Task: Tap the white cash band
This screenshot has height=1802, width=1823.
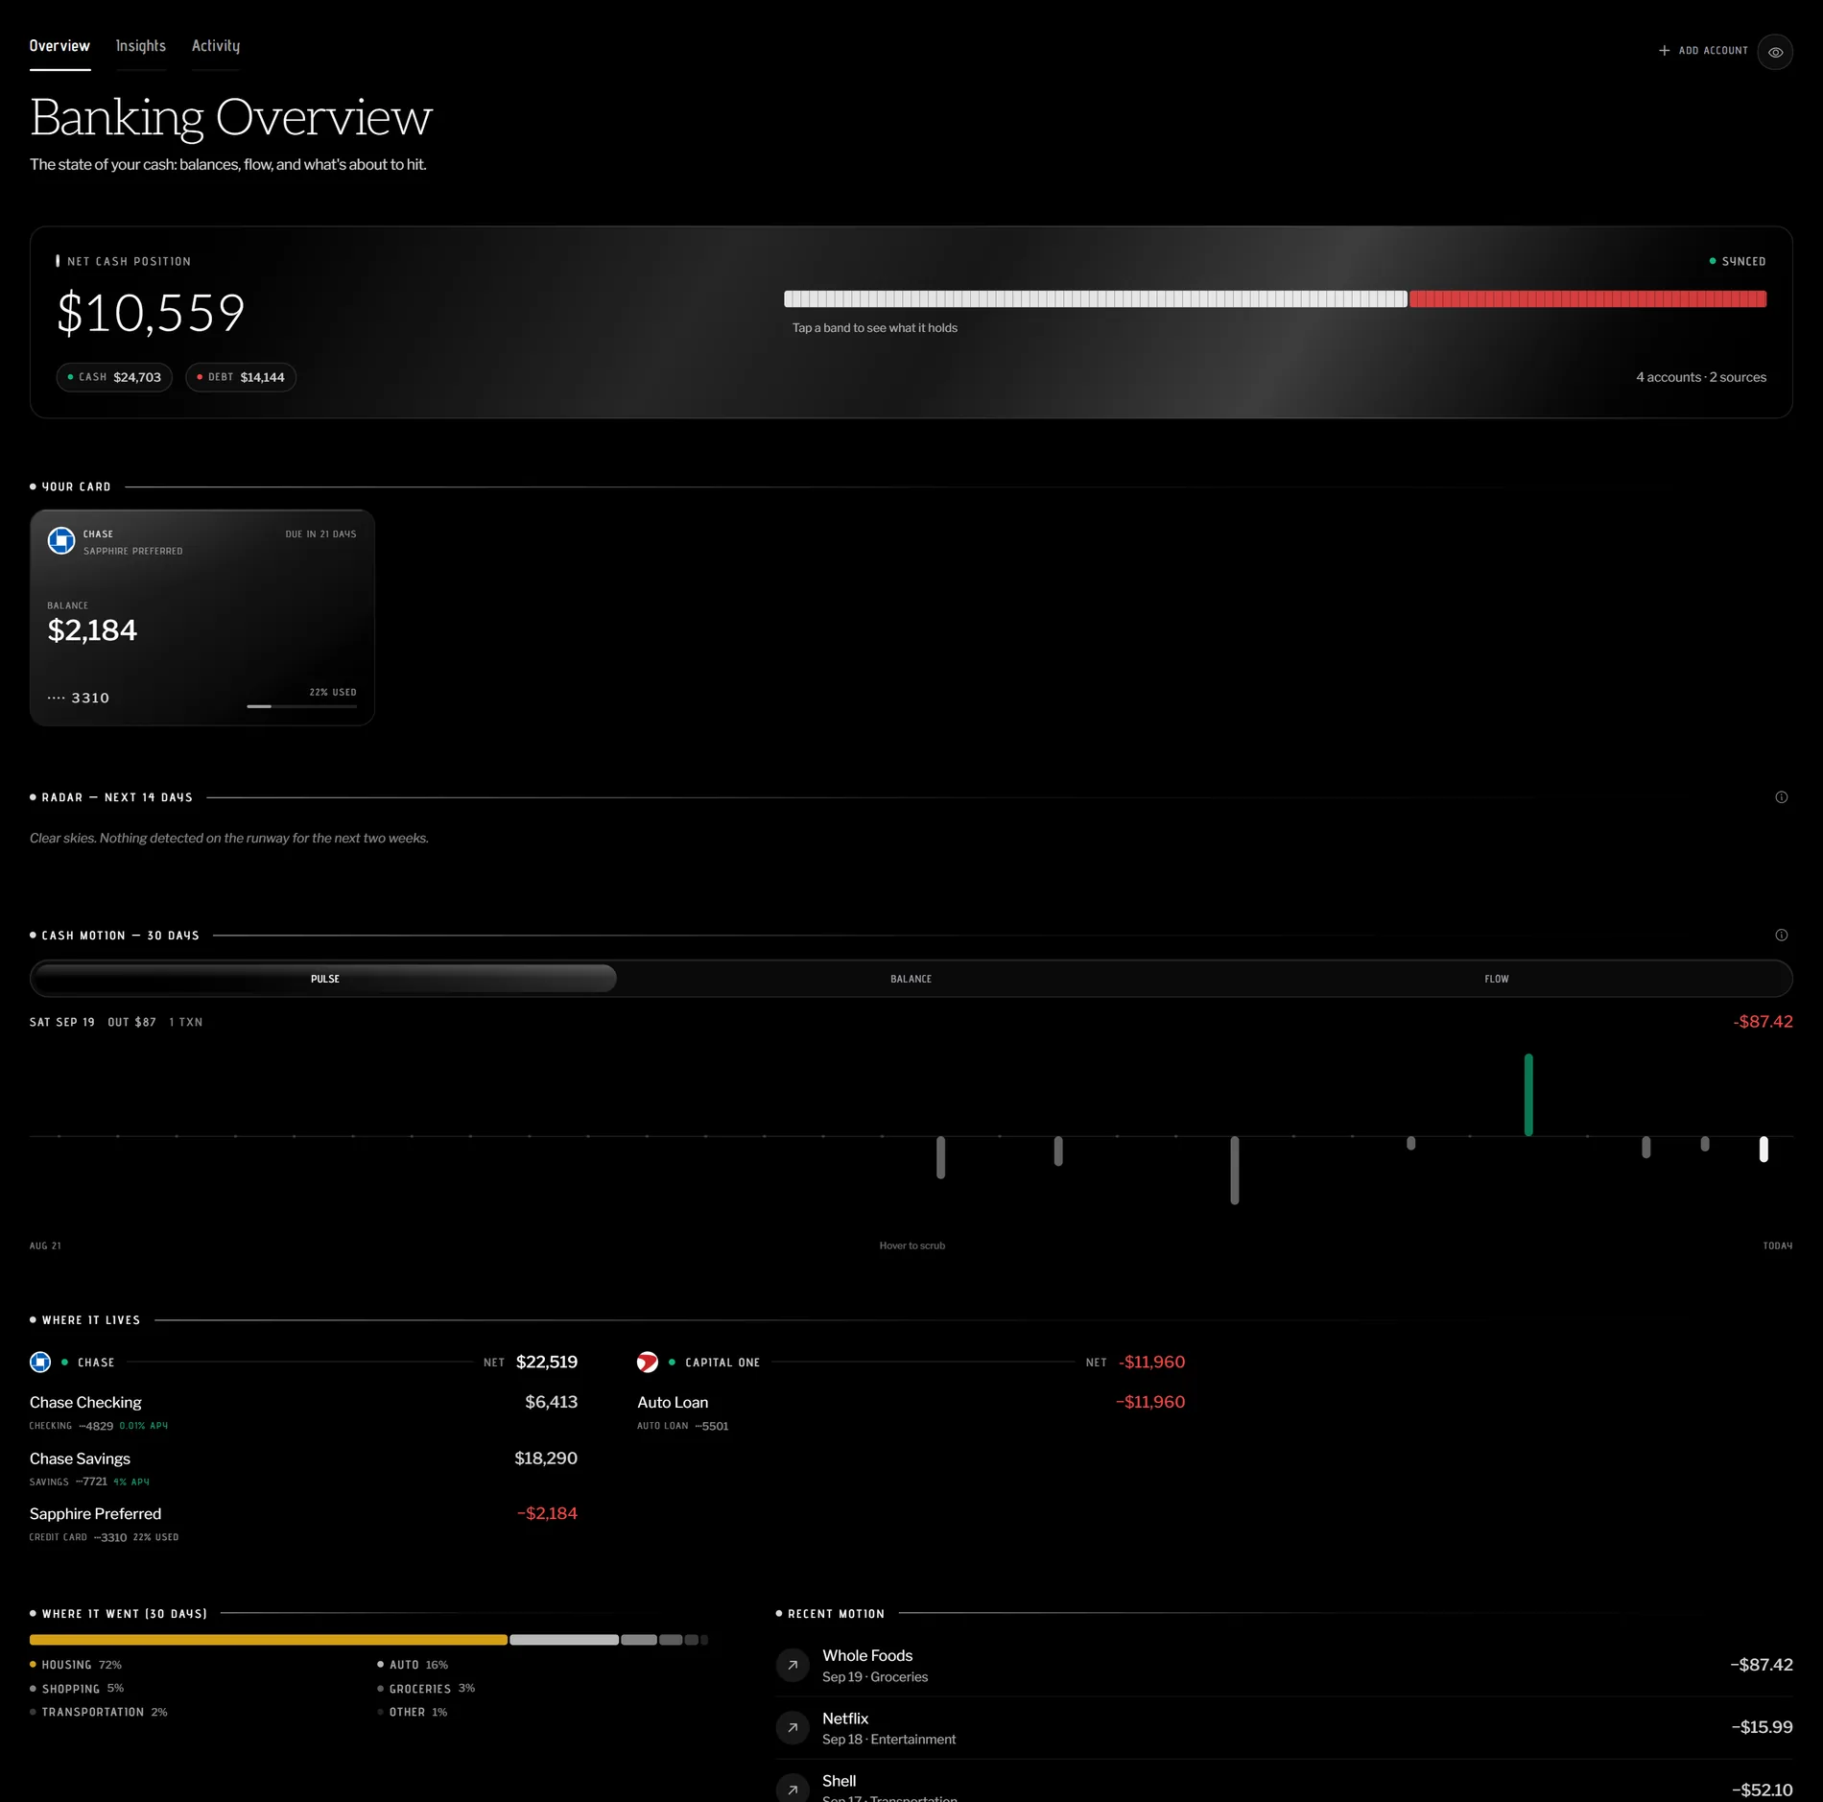Action: [1096, 298]
